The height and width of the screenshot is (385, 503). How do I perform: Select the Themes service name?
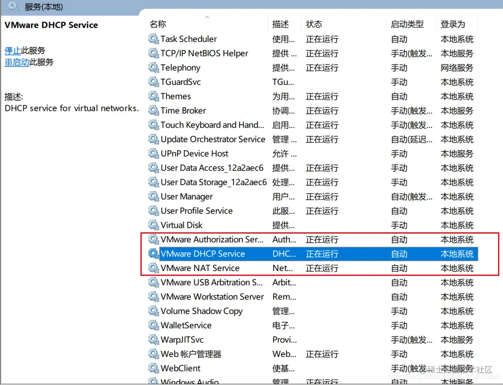click(175, 96)
